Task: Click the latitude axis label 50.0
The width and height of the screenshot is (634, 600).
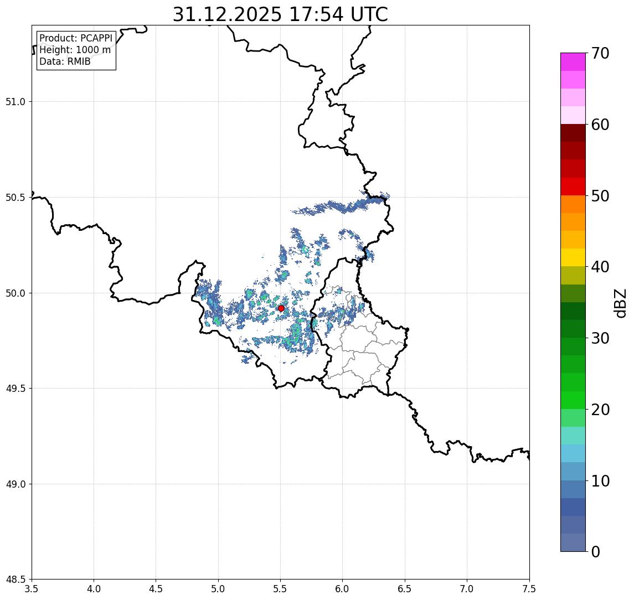Action: 16,293
